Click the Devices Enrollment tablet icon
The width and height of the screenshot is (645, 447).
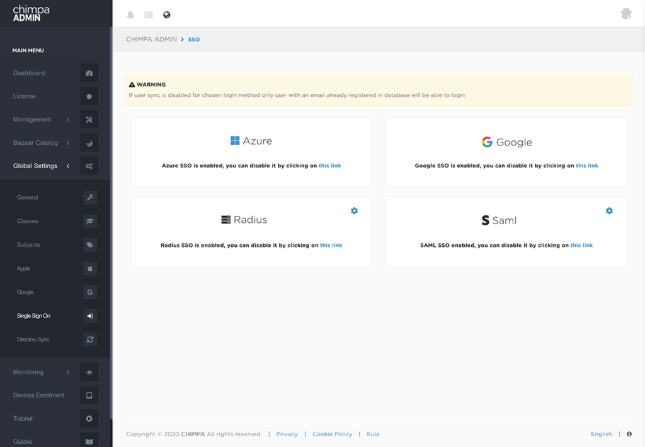coord(89,395)
